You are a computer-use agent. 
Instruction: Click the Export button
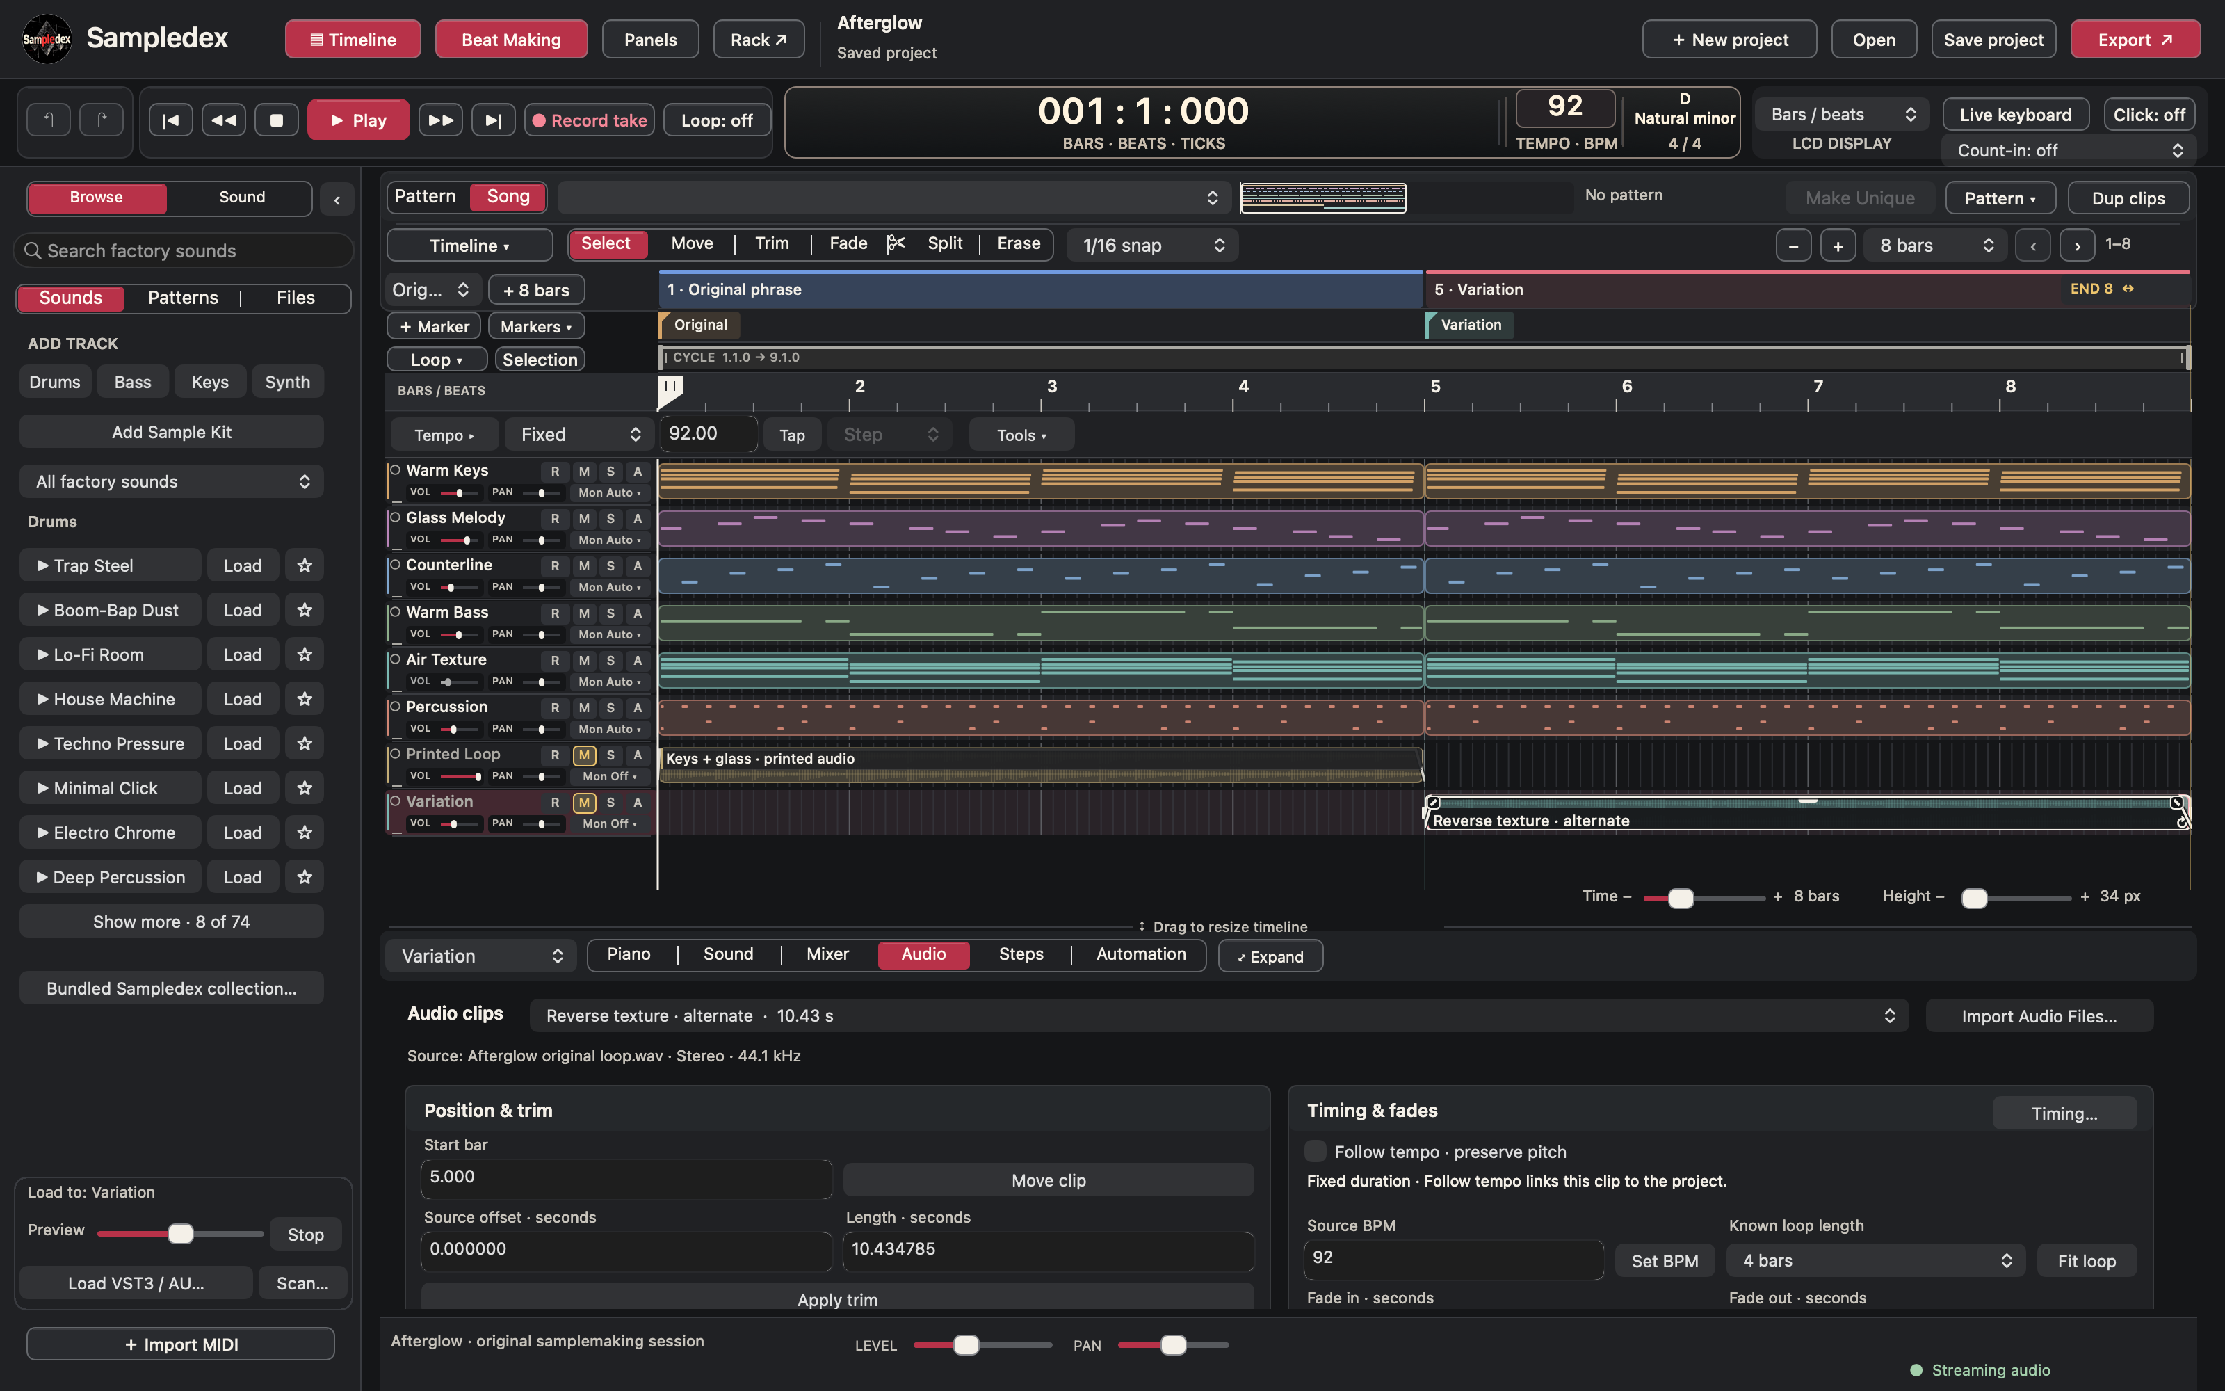point(2135,40)
